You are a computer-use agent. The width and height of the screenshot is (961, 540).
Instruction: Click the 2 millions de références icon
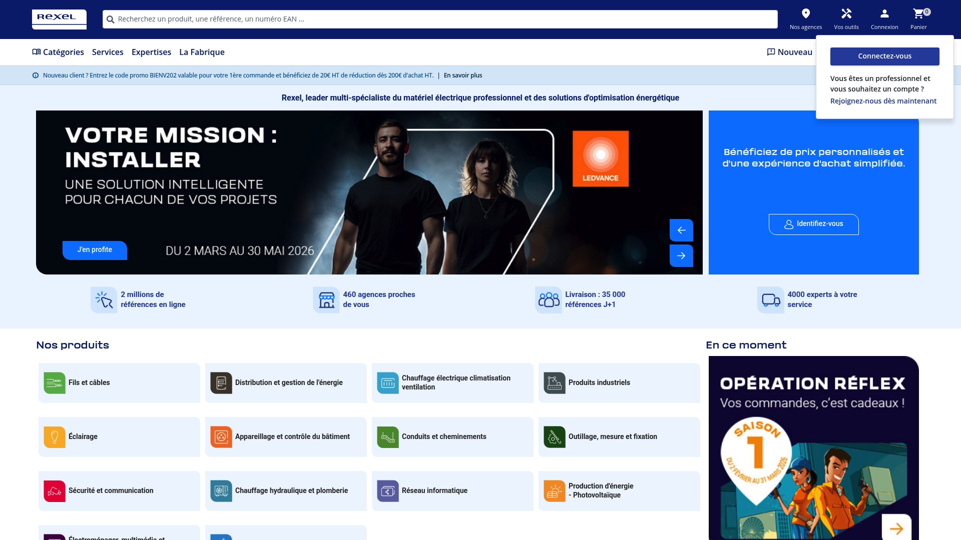[x=104, y=300]
